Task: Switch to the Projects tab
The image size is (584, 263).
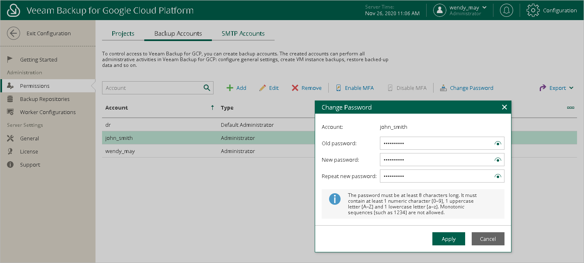Action: pos(123,34)
